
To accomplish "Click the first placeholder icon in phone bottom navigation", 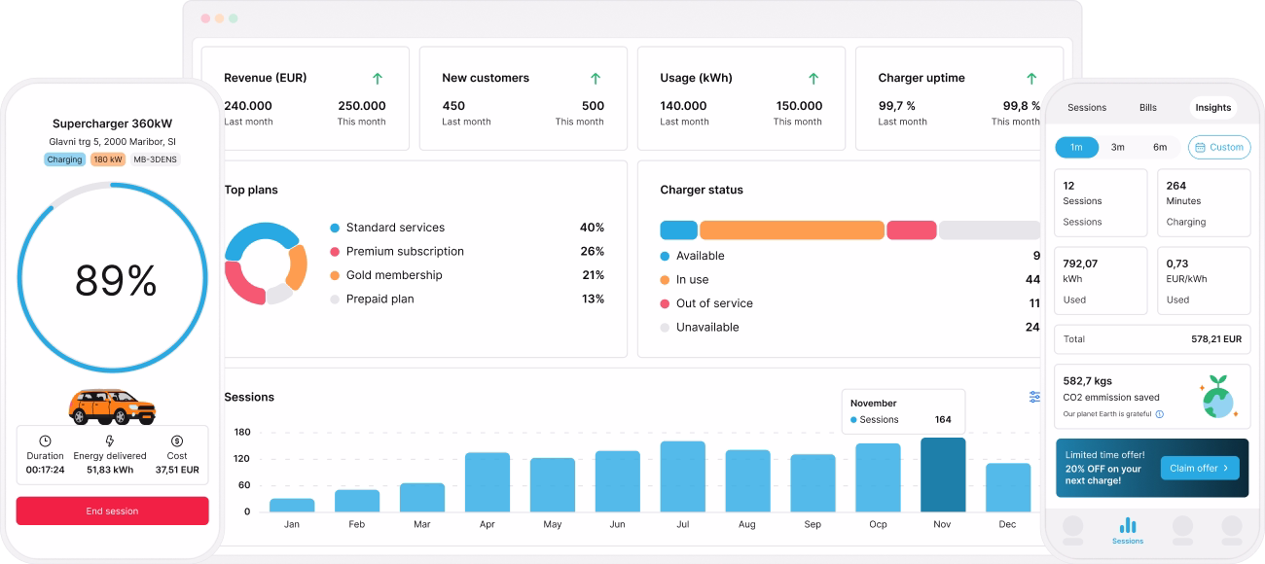I will point(1073,528).
